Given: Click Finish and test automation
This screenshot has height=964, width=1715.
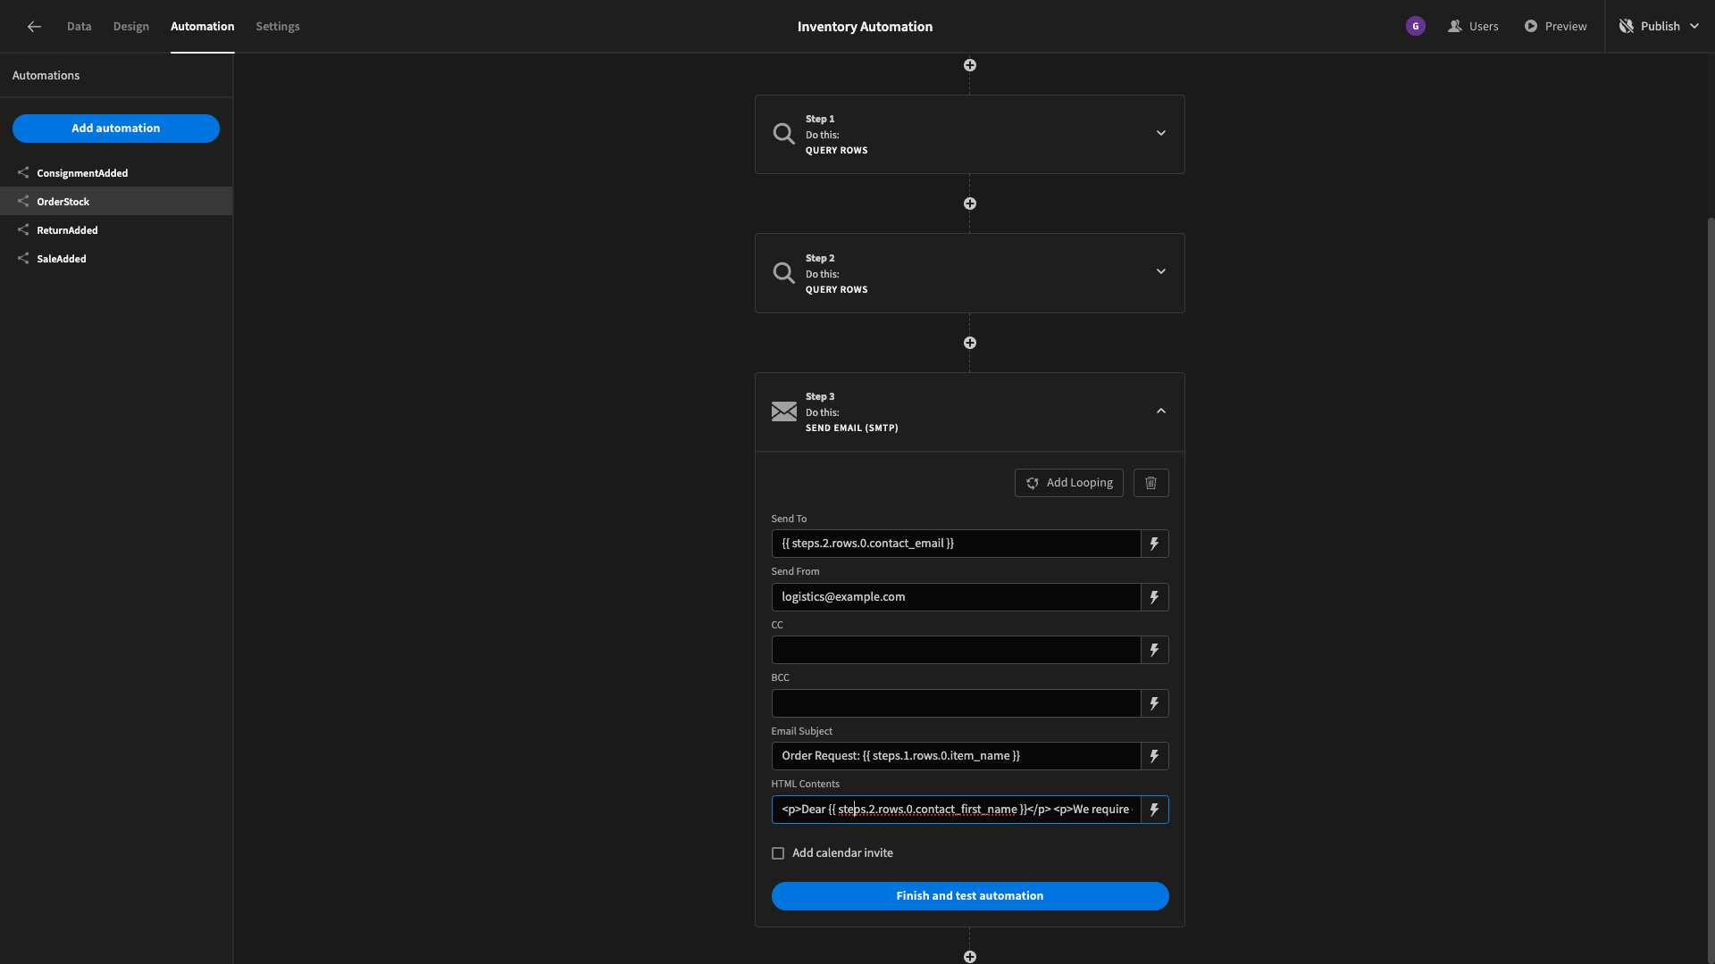Looking at the screenshot, I should pos(970,896).
